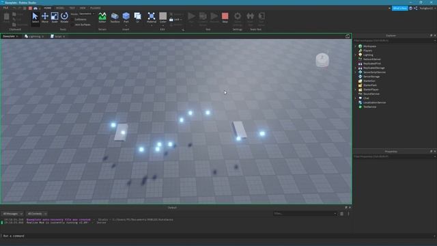Click the What's New button
Viewport: 437px width, 246px height.
[399, 8]
